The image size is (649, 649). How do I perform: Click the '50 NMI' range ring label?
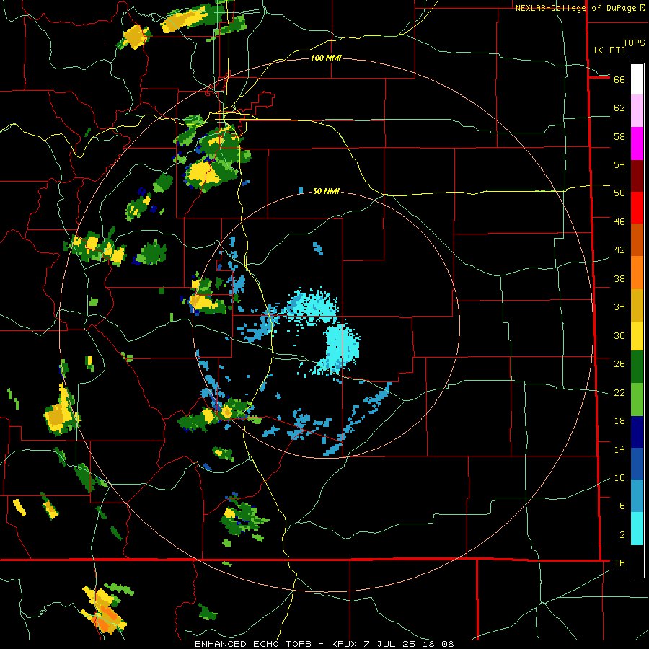pos(326,191)
